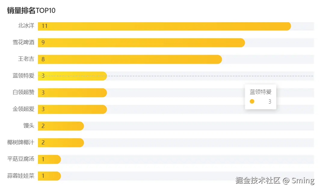Click the 金领超爱 yellow bar
Screen dimensions: 320x191
point(72,109)
